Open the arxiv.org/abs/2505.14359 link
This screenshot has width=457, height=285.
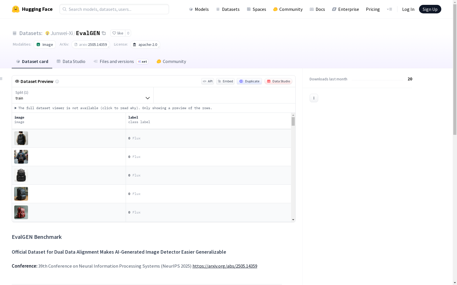(x=225, y=266)
